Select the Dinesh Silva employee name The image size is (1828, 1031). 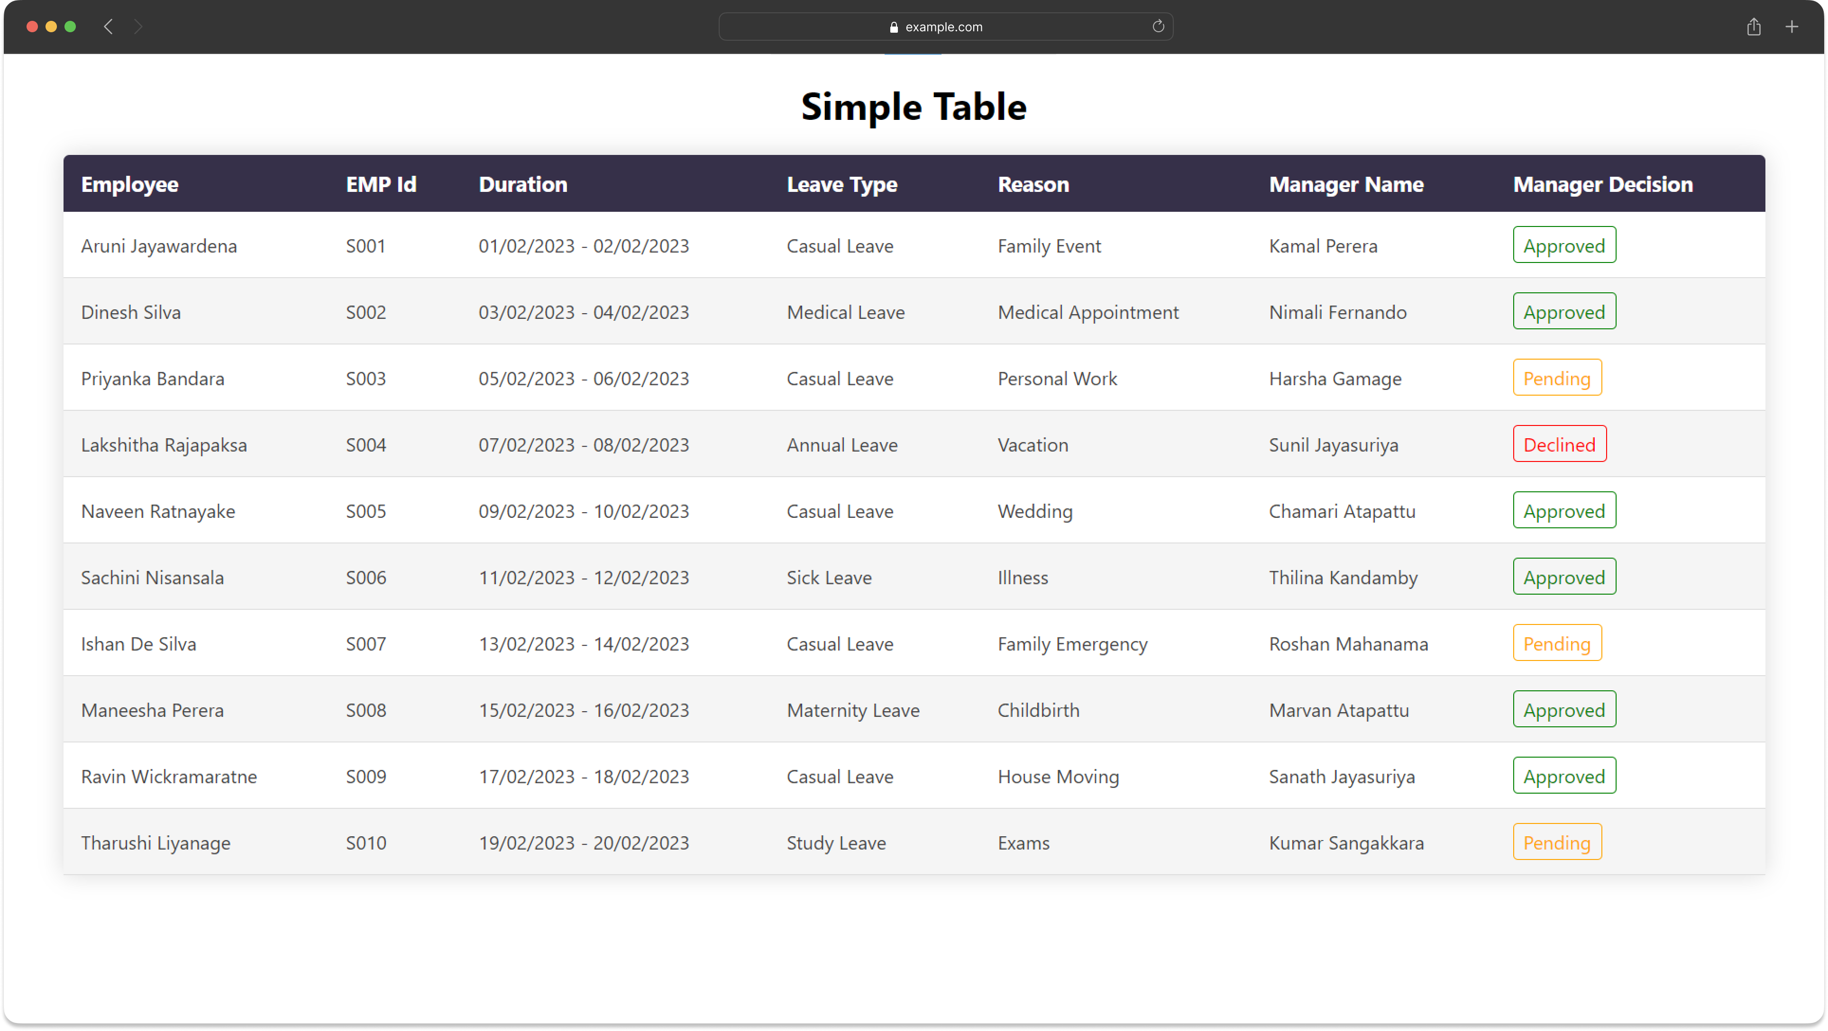pos(130,312)
